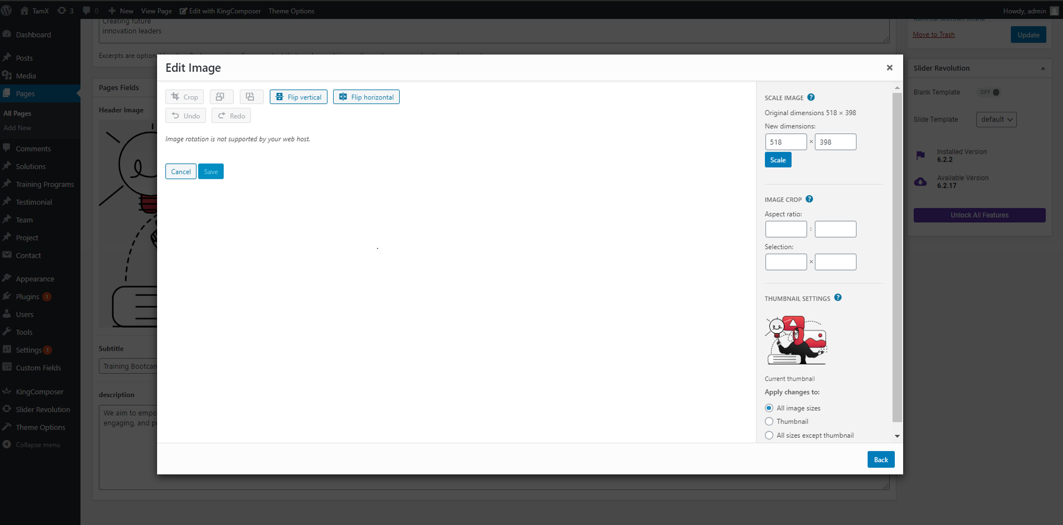Screen dimensions: 1063x525
Task: Flip the image horizontally
Action: 366,97
